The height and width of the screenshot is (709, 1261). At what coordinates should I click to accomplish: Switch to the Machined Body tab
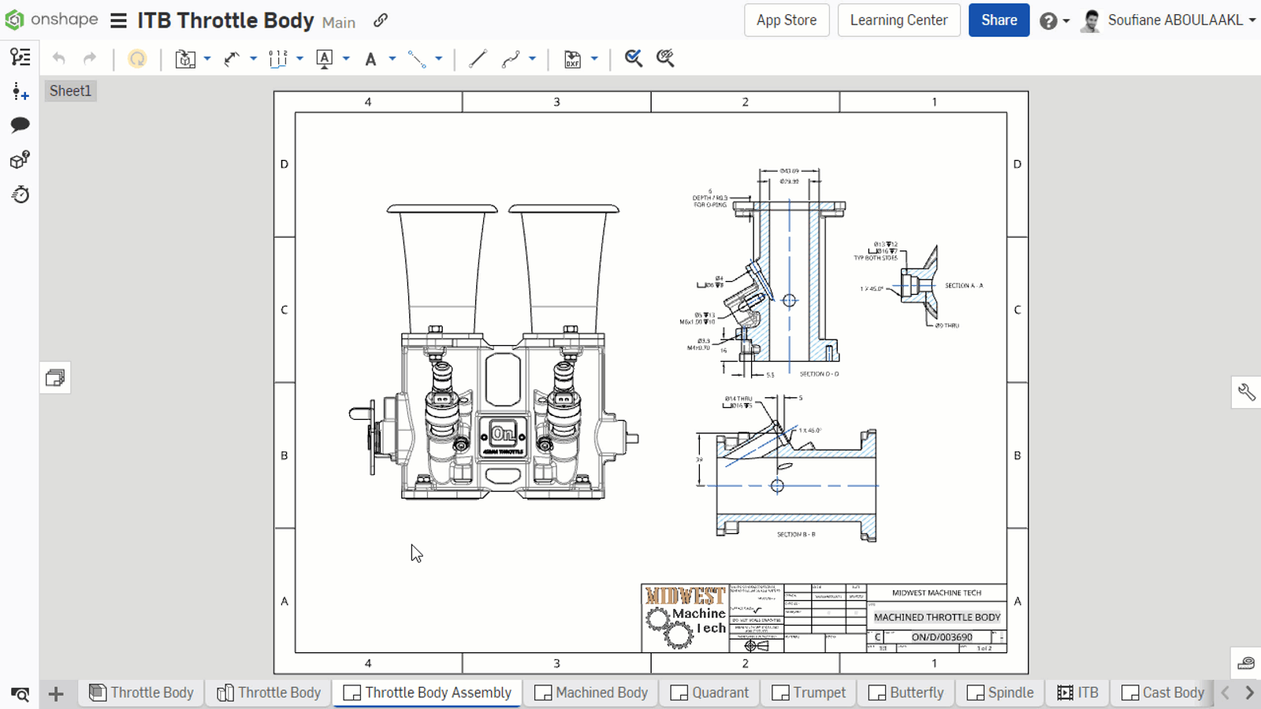pos(590,692)
